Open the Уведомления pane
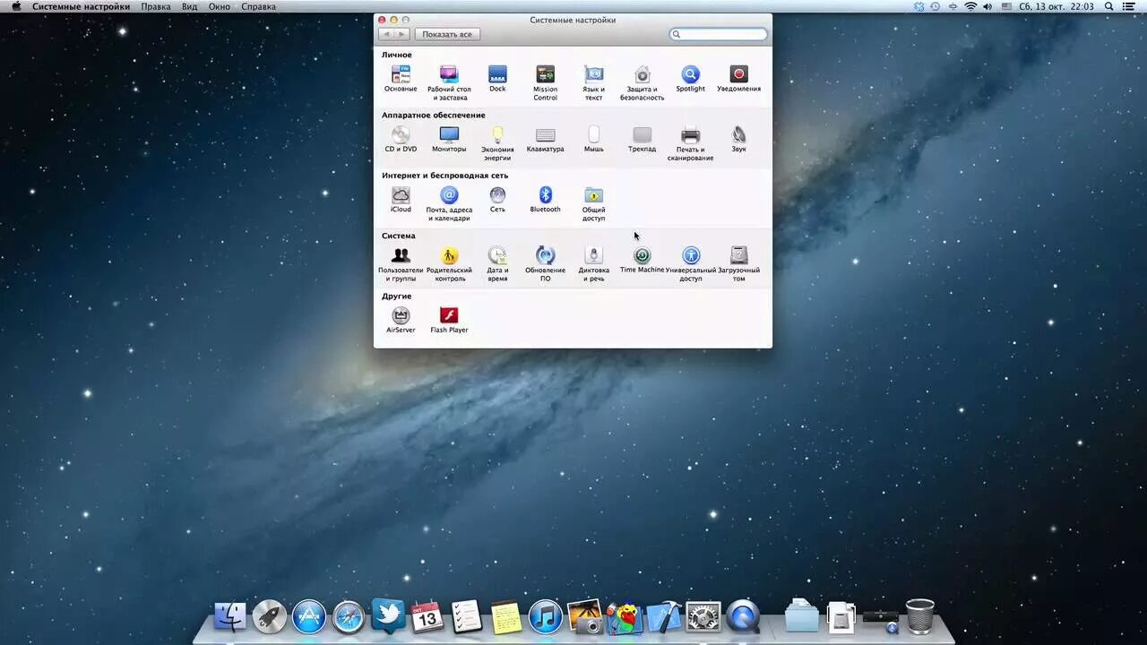 tap(738, 79)
